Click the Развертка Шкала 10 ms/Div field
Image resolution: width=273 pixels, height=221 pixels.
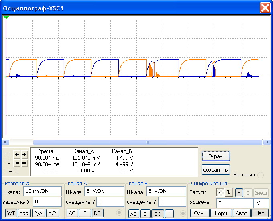pyautogui.click(x=43, y=191)
